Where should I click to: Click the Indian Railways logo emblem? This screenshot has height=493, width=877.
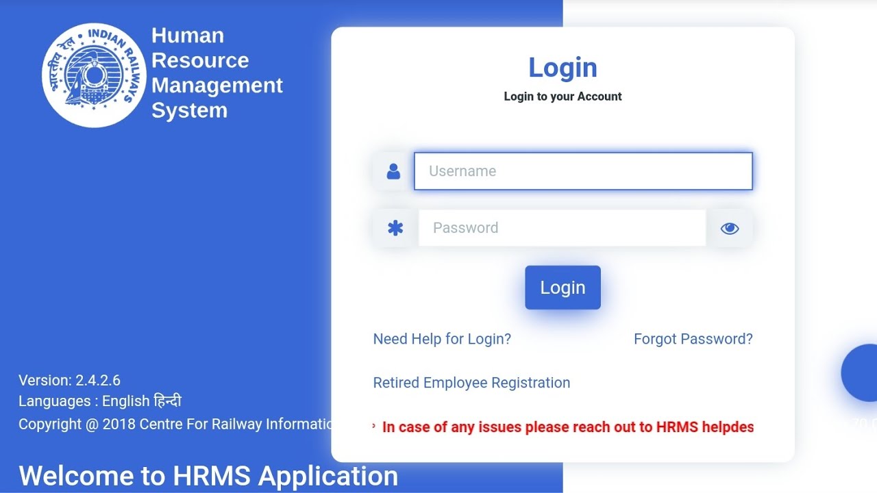[x=94, y=75]
